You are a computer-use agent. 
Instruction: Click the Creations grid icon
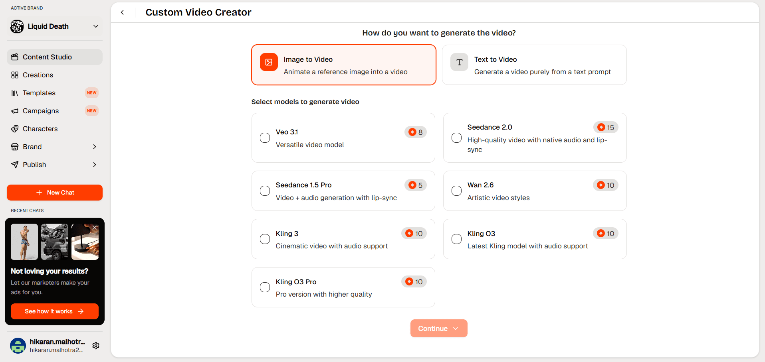point(15,75)
